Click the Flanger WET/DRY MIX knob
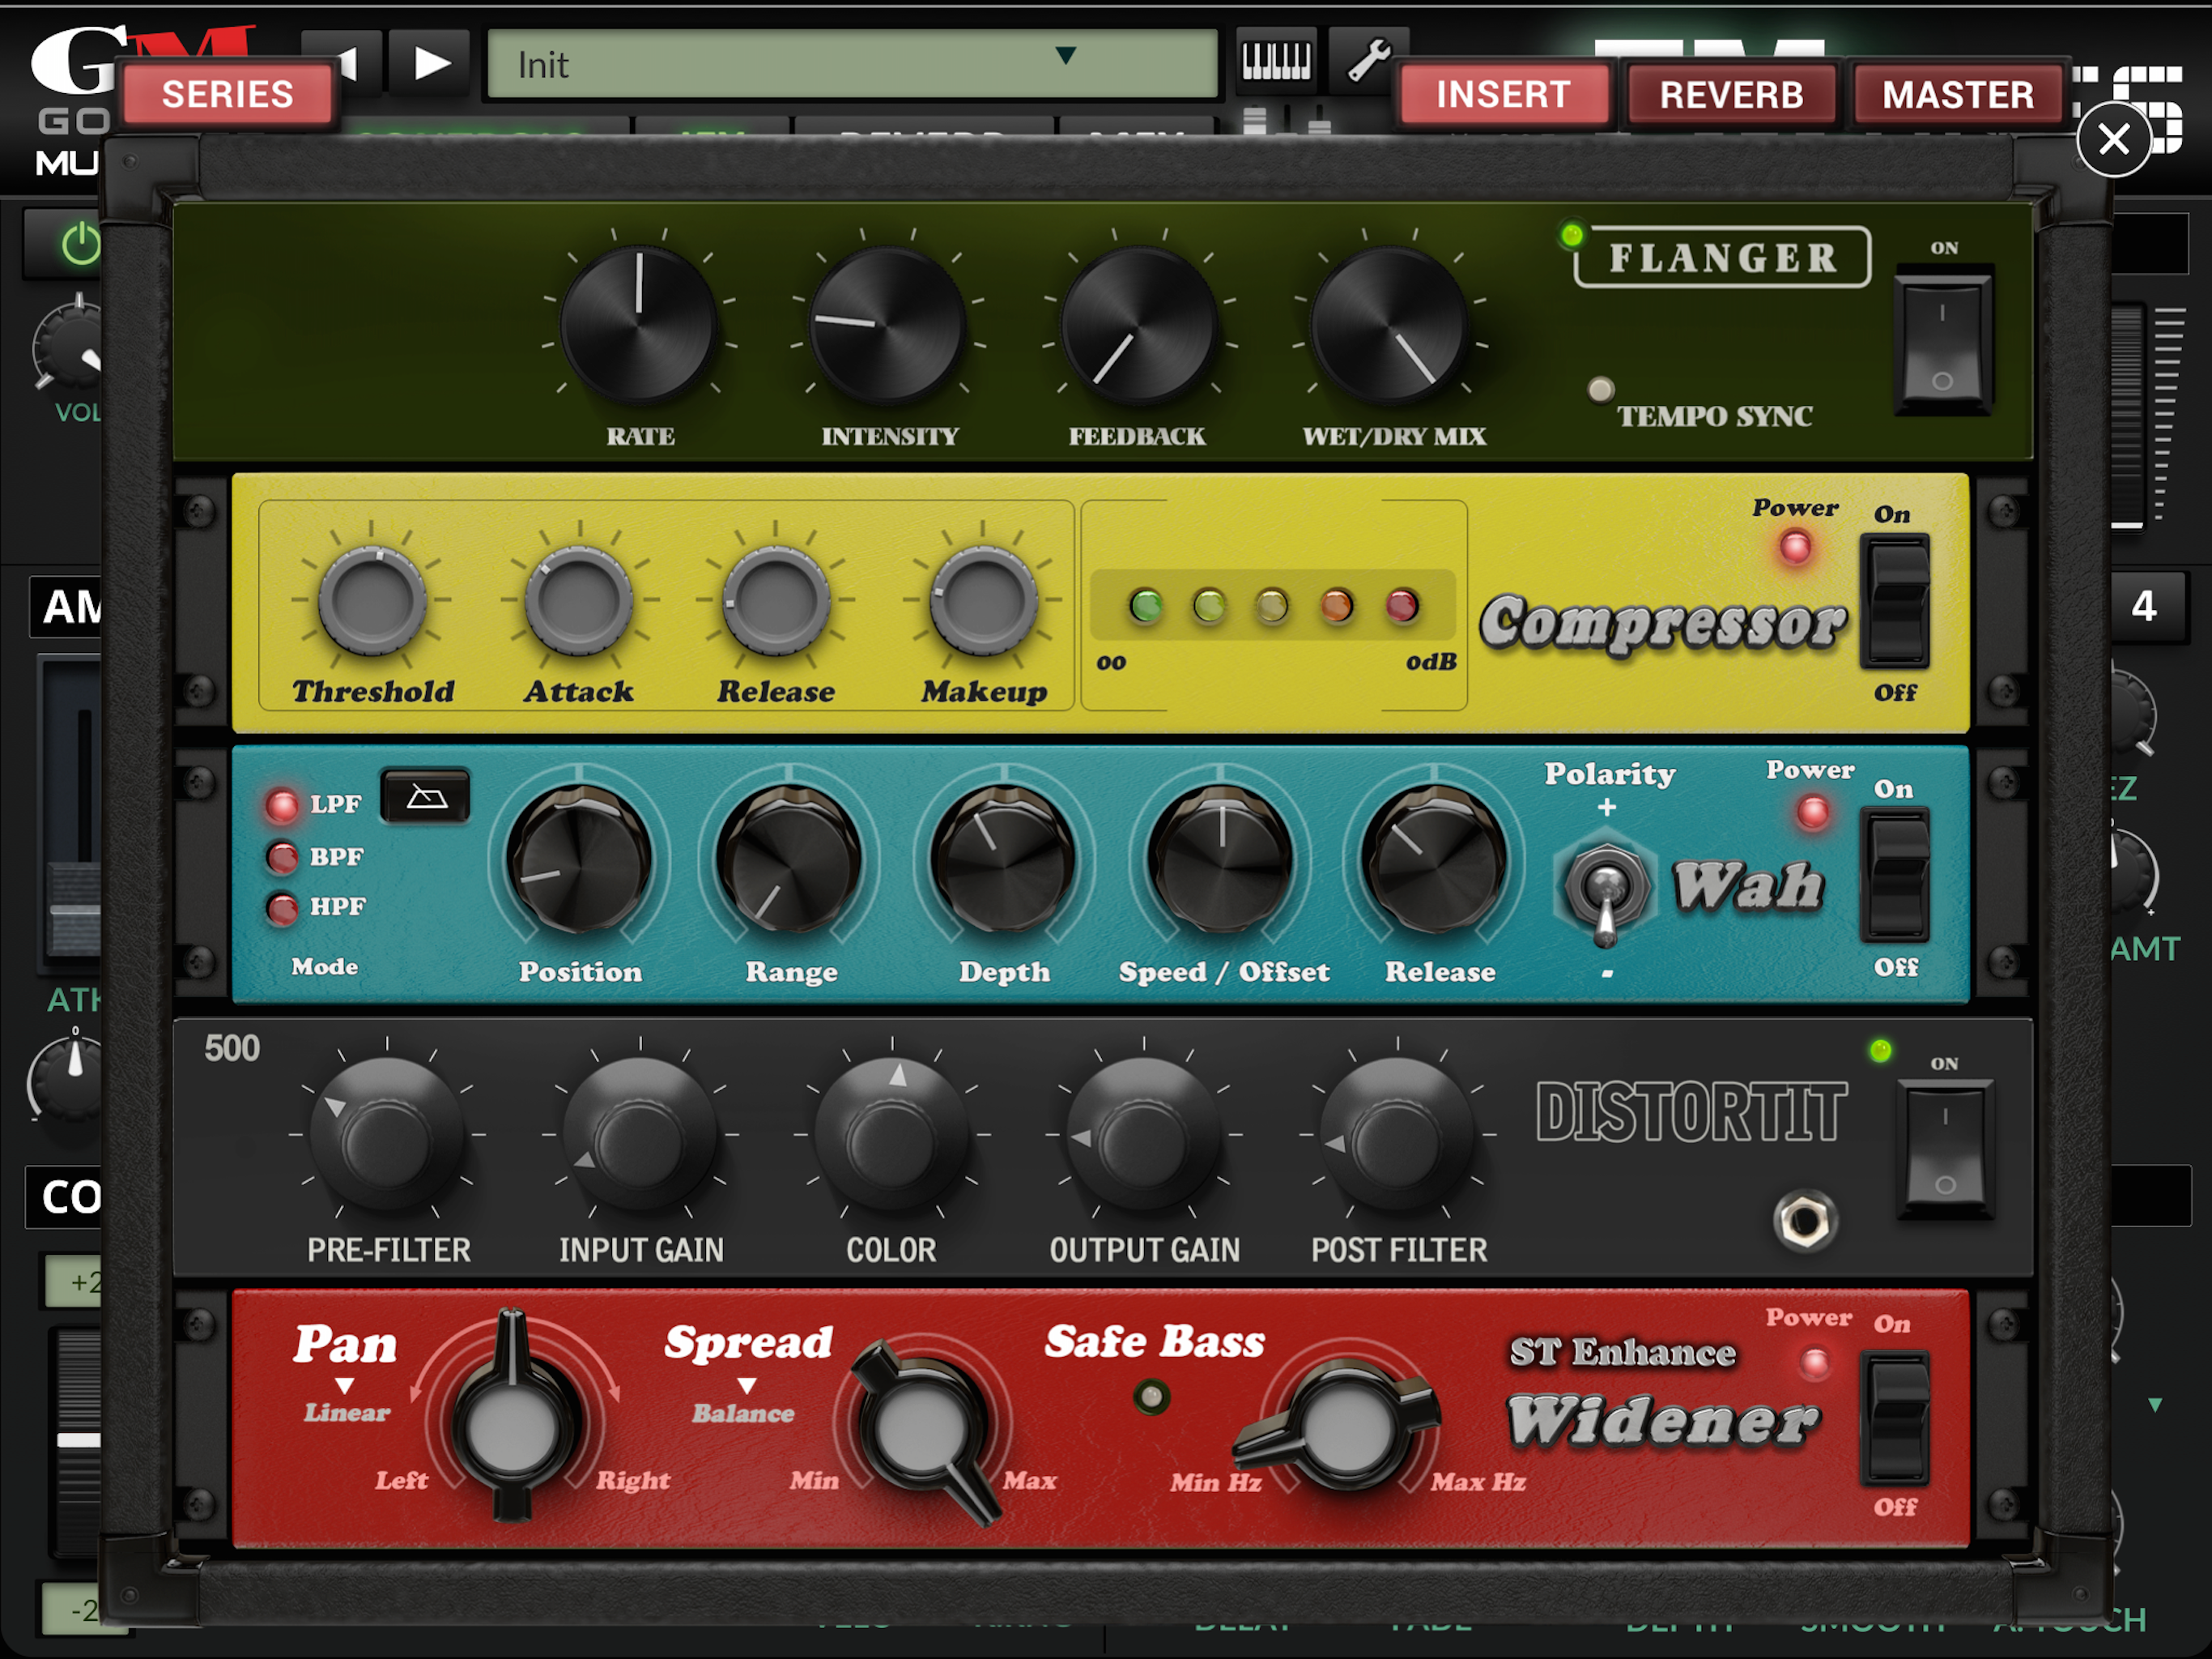 click(x=1389, y=325)
